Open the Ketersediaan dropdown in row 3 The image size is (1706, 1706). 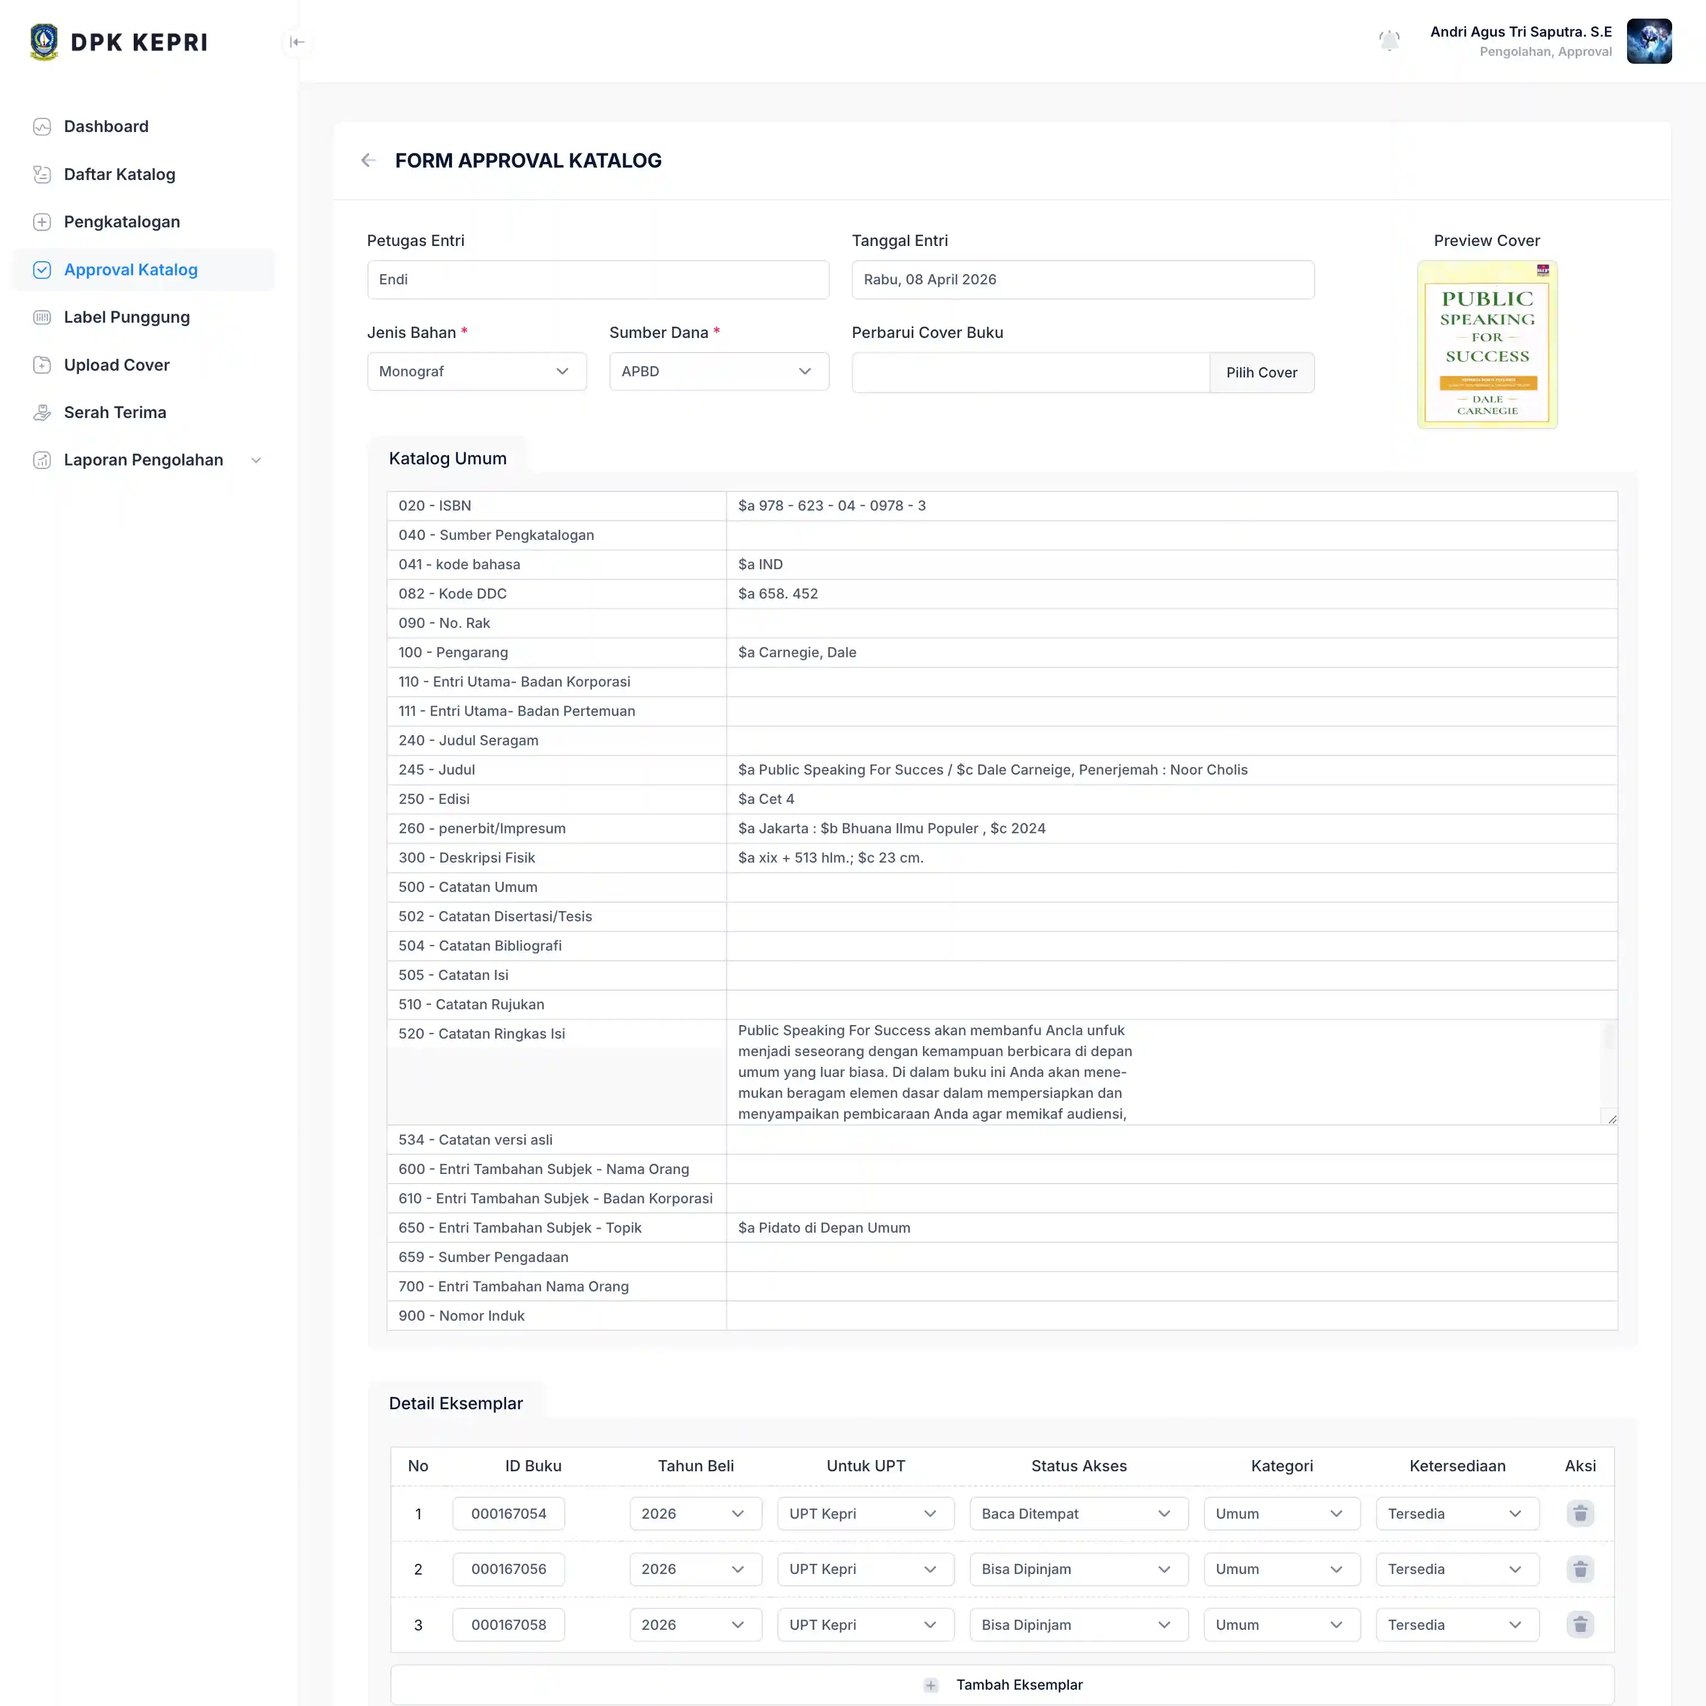pyautogui.click(x=1456, y=1625)
